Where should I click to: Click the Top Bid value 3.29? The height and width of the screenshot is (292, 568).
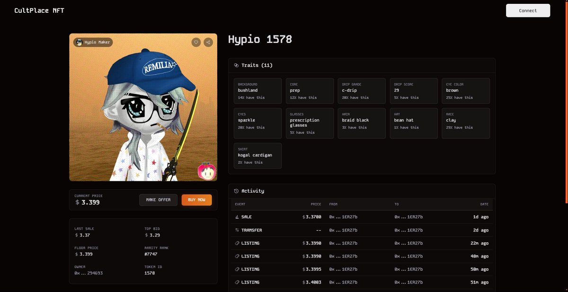(x=152, y=235)
